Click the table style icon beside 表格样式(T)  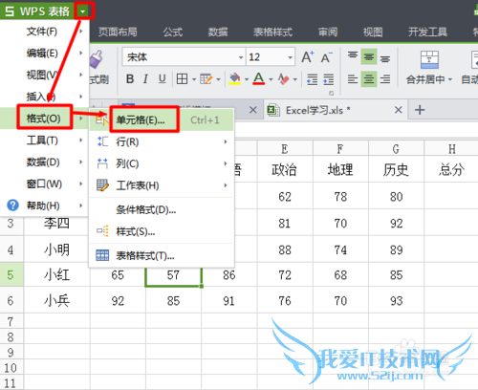(102, 255)
